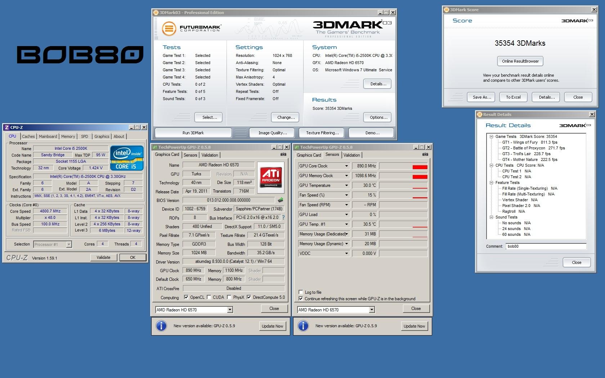Click the Save As button
The height and width of the screenshot is (378, 605).
[x=481, y=97]
